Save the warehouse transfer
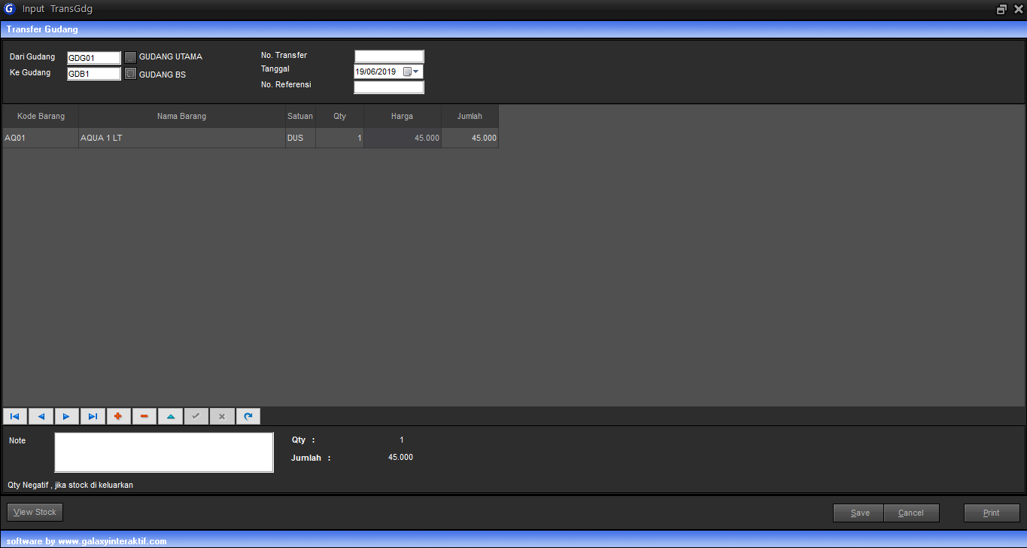The image size is (1027, 548). click(x=859, y=513)
